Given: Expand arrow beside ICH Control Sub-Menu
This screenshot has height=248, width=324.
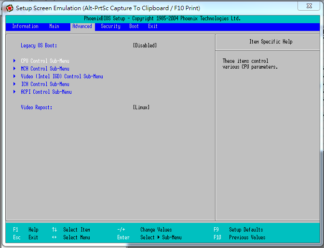Looking at the screenshot, I should 14,84.
